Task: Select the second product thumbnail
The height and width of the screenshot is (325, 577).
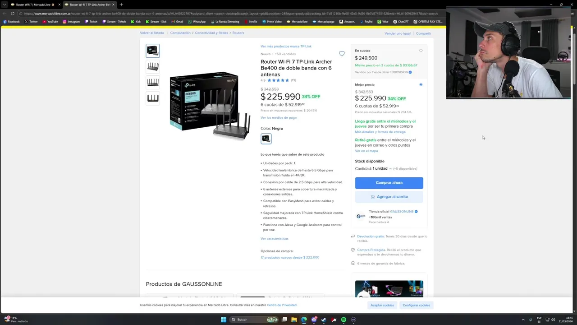Action: pos(153,66)
